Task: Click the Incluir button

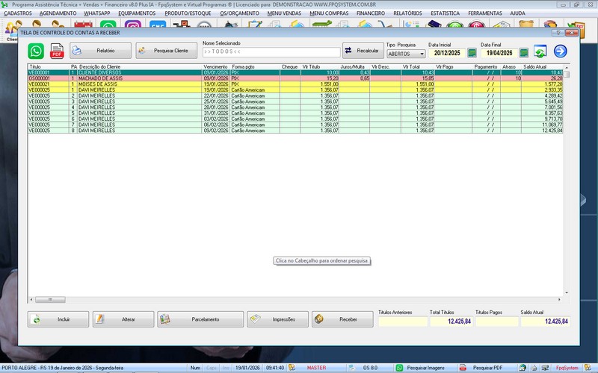Action: click(x=58, y=319)
